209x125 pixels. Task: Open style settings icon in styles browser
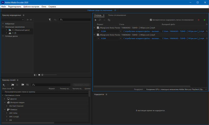17,85
